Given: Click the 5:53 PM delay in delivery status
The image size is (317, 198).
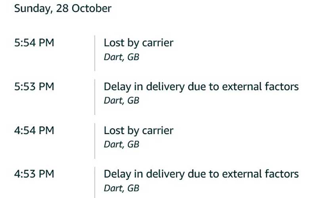Looking at the screenshot, I should (201, 86).
